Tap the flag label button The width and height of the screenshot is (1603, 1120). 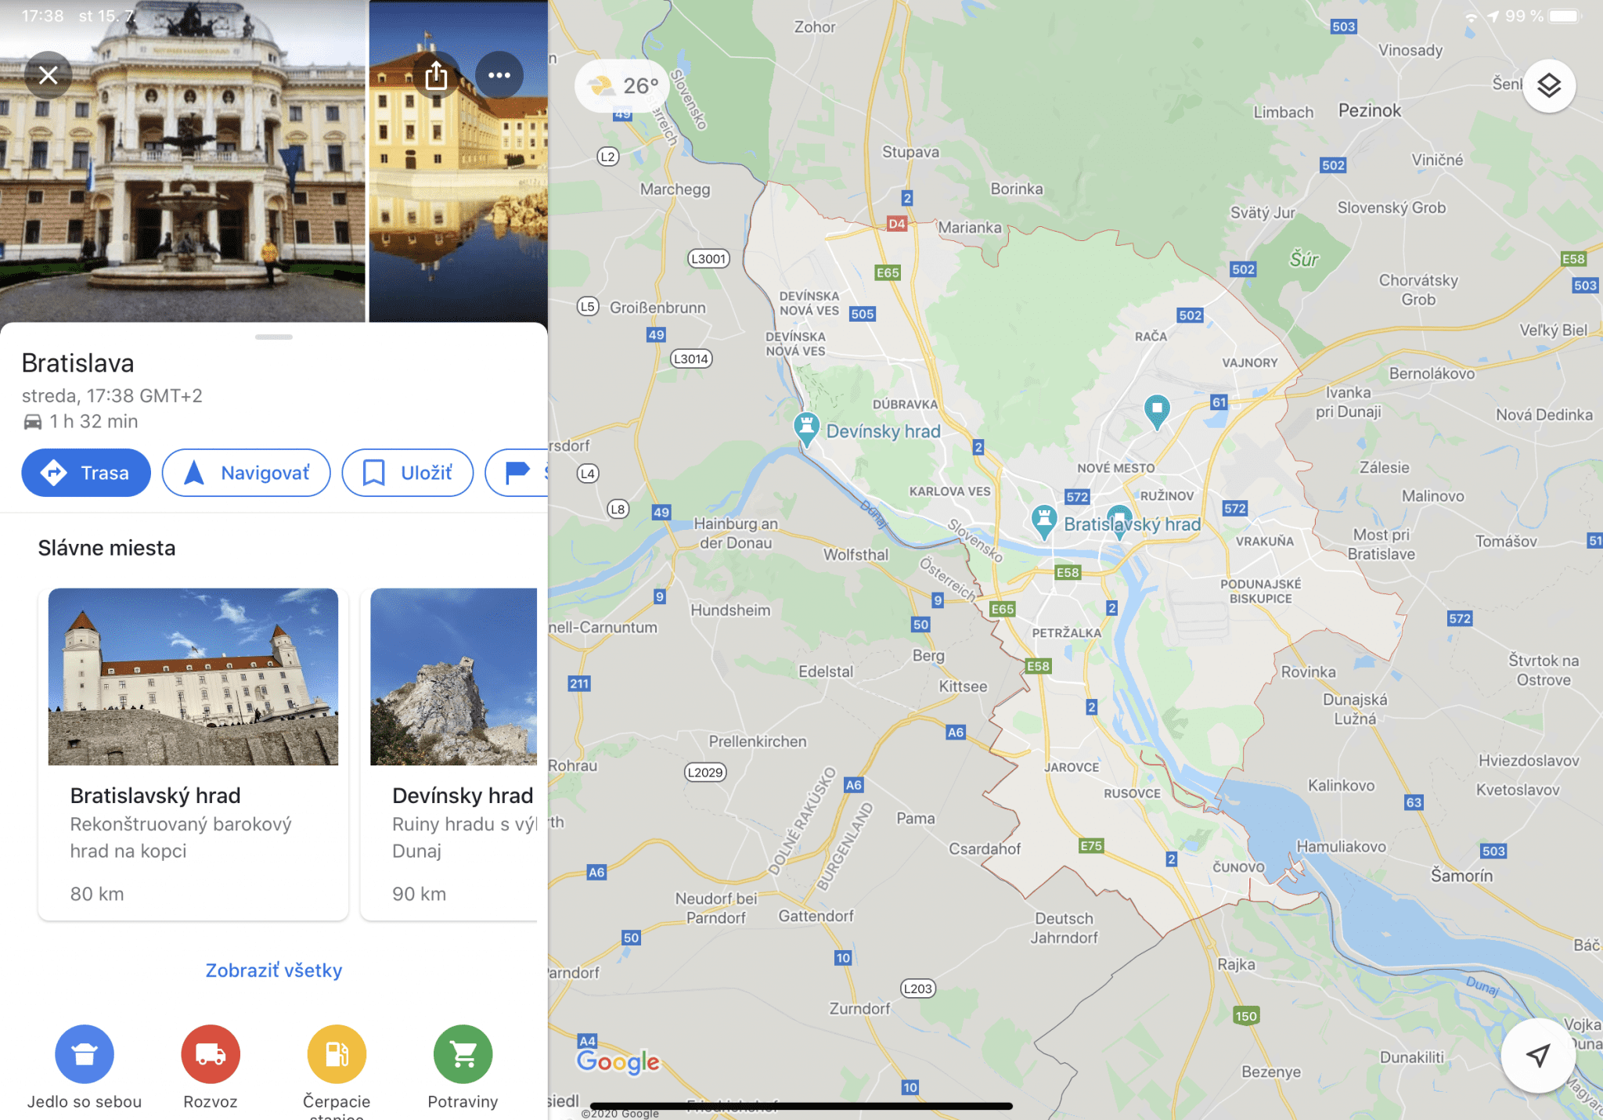click(x=517, y=473)
